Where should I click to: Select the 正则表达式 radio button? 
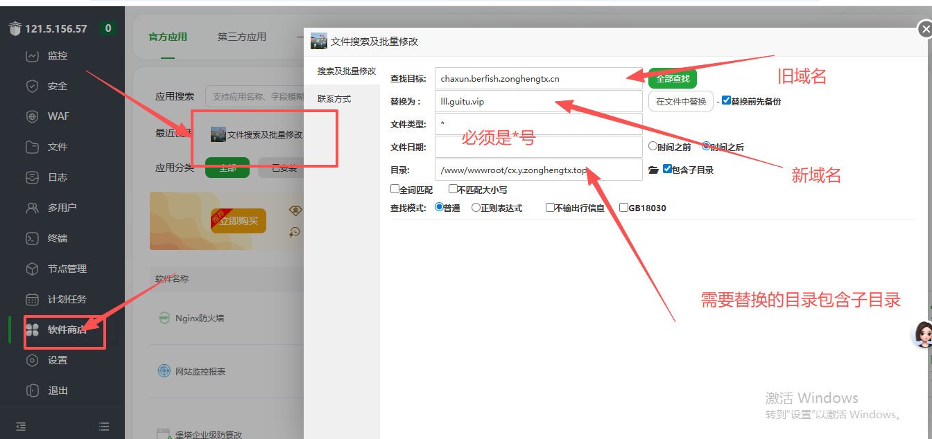tap(476, 207)
